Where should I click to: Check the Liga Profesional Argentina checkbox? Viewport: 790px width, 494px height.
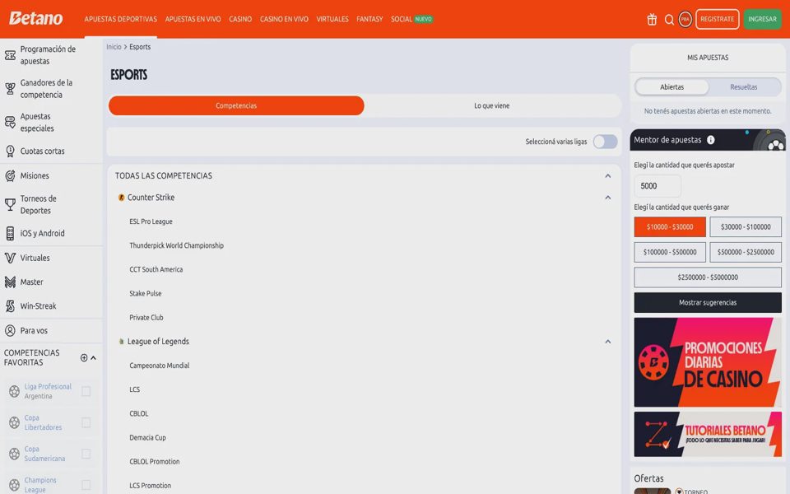pyautogui.click(x=86, y=391)
